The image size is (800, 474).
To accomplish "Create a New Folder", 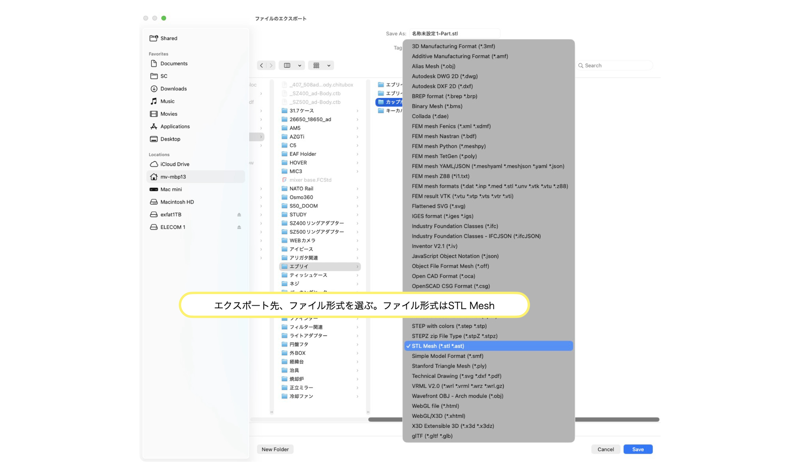I will (x=275, y=449).
